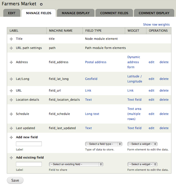The height and width of the screenshot is (186, 176).
Task: Click the Add new field drag handle
Action: 11,137
